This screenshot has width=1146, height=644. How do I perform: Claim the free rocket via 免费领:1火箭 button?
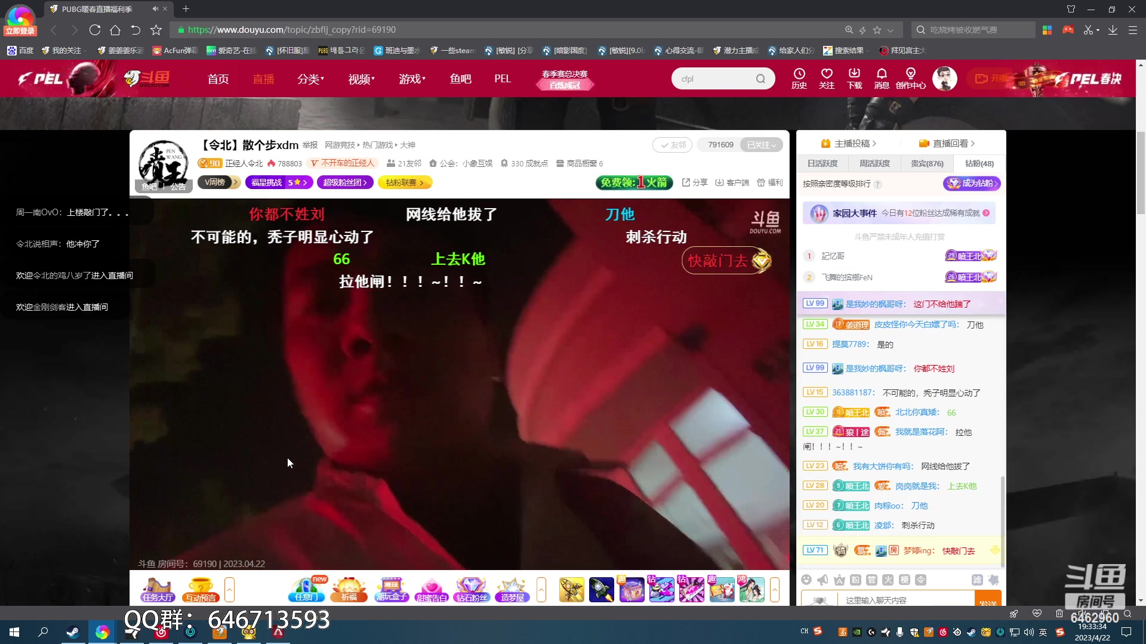coord(634,183)
